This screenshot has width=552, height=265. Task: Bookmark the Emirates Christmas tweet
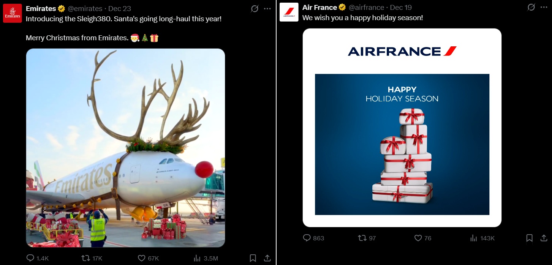tap(253, 258)
